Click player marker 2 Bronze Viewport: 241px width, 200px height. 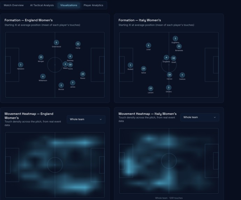click(61, 85)
